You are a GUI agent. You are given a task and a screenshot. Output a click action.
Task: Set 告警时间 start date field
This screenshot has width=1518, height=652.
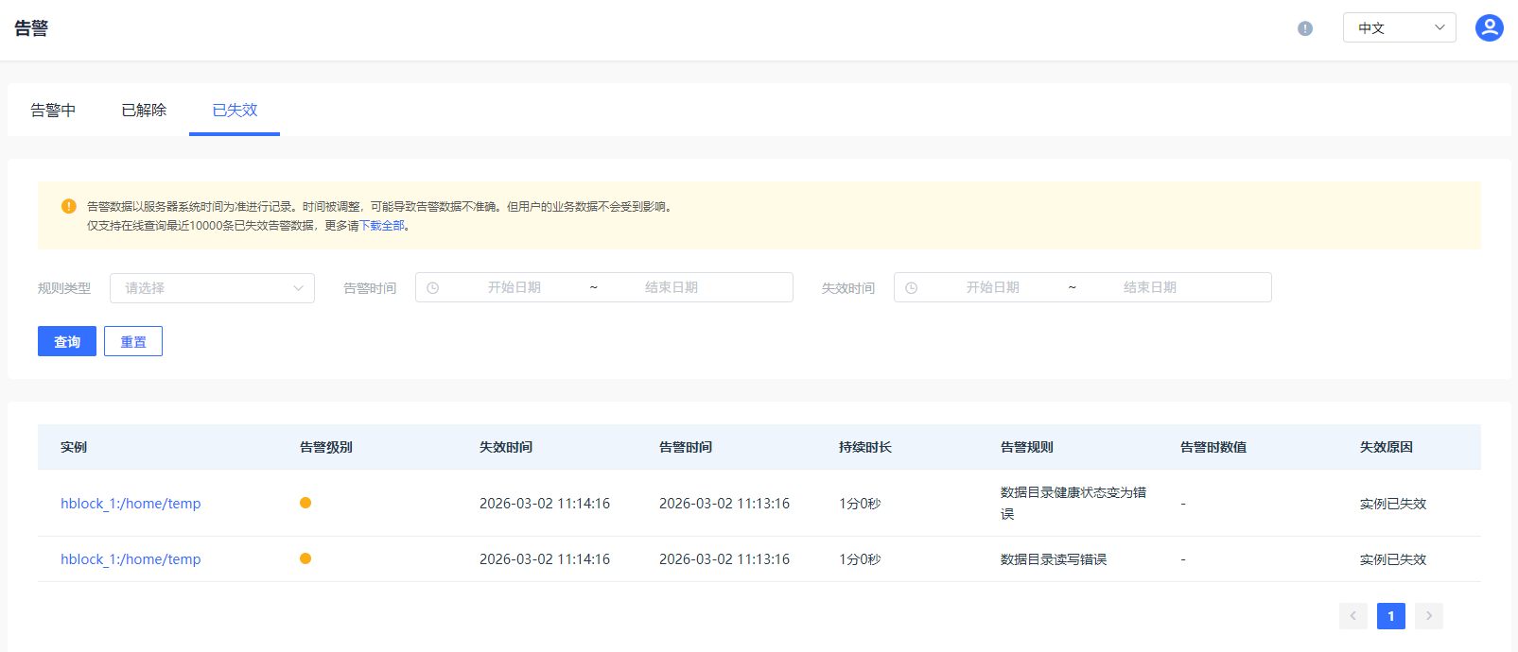click(515, 288)
